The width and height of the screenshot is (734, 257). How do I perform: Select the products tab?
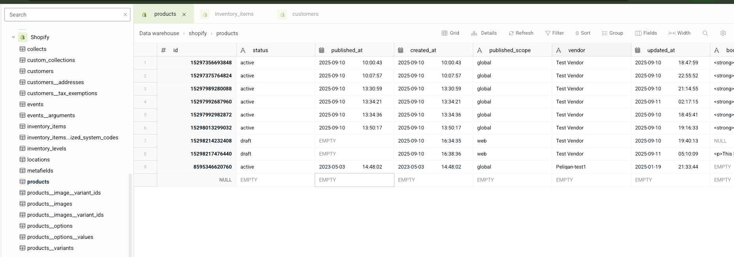click(165, 14)
